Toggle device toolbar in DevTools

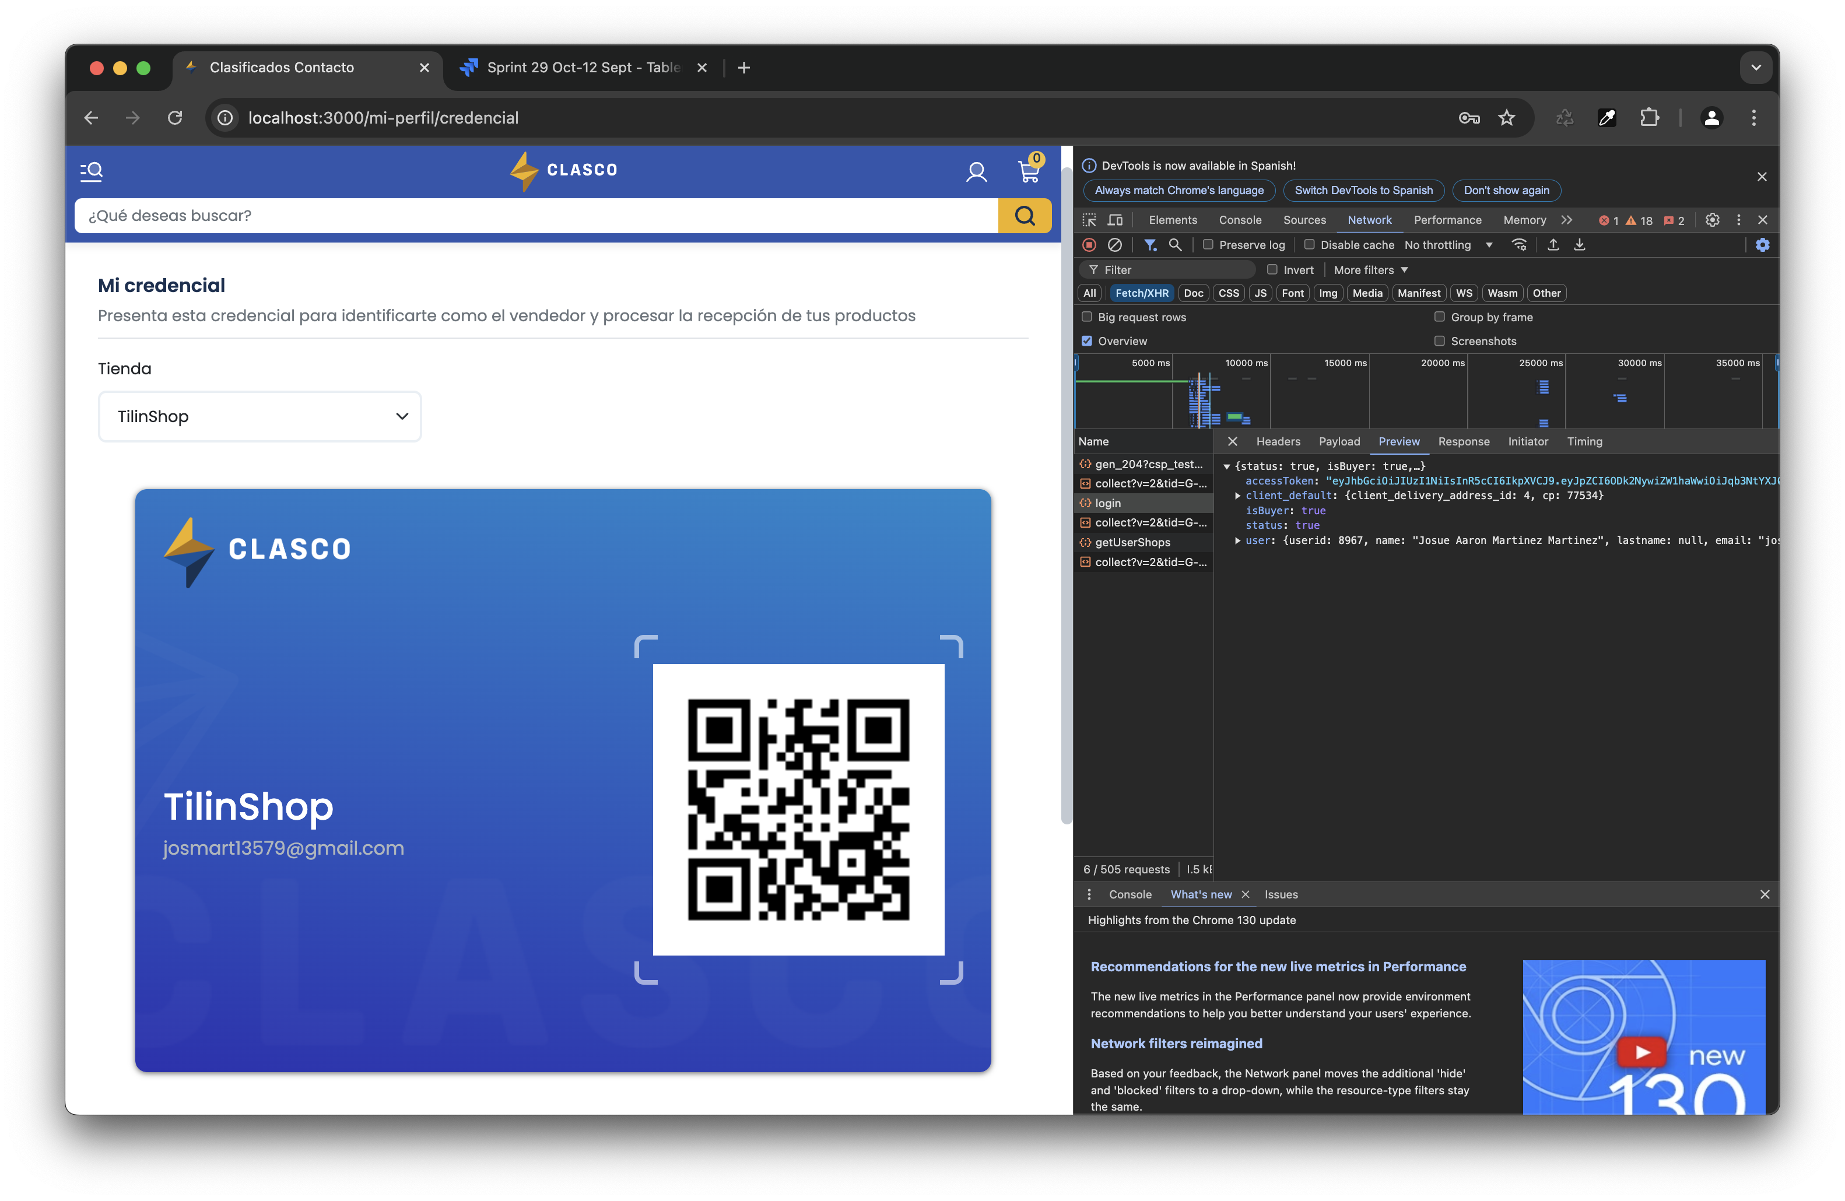1116,220
